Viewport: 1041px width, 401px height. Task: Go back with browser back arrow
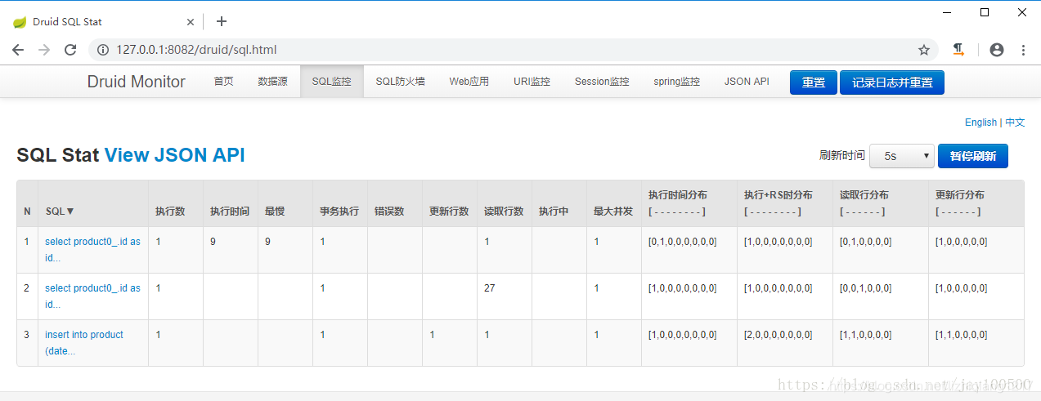click(x=18, y=50)
